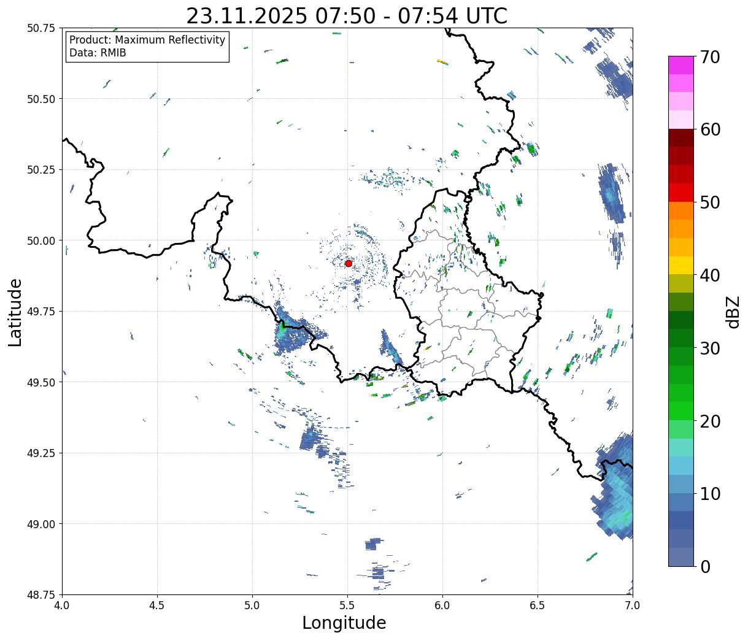The image size is (748, 638).
Task: Click the colorbar tick label 0
Action: click(x=705, y=567)
